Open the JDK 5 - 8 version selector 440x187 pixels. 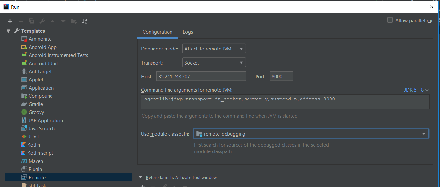click(x=416, y=90)
